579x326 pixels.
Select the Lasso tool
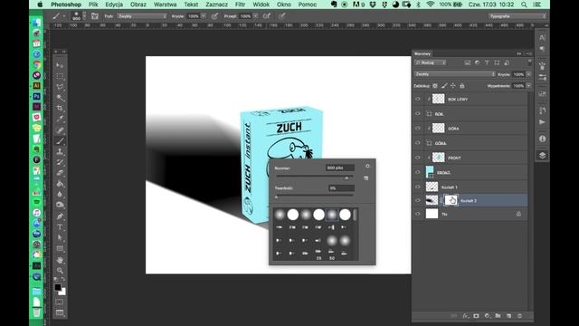click(x=60, y=87)
